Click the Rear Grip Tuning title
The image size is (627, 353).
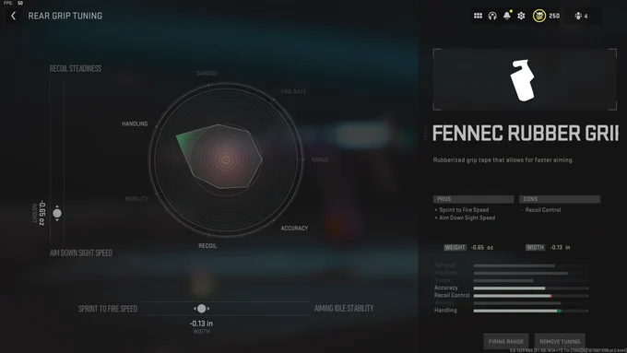tap(65, 16)
